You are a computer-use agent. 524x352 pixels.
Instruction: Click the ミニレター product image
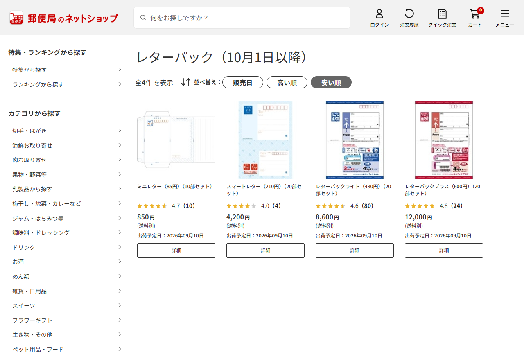pos(176,140)
